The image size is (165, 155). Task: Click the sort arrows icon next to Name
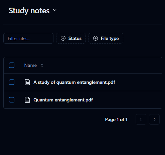(42, 65)
